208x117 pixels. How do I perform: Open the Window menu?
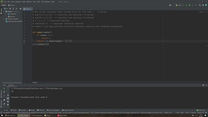pyautogui.click(x=48, y=2)
